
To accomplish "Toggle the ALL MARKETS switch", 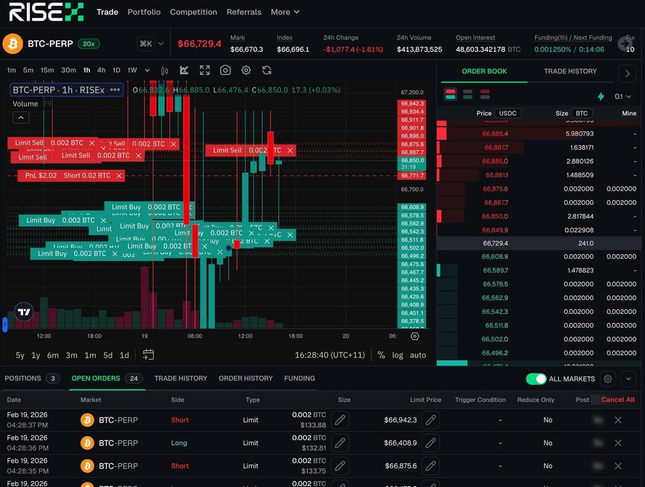I will (x=536, y=379).
